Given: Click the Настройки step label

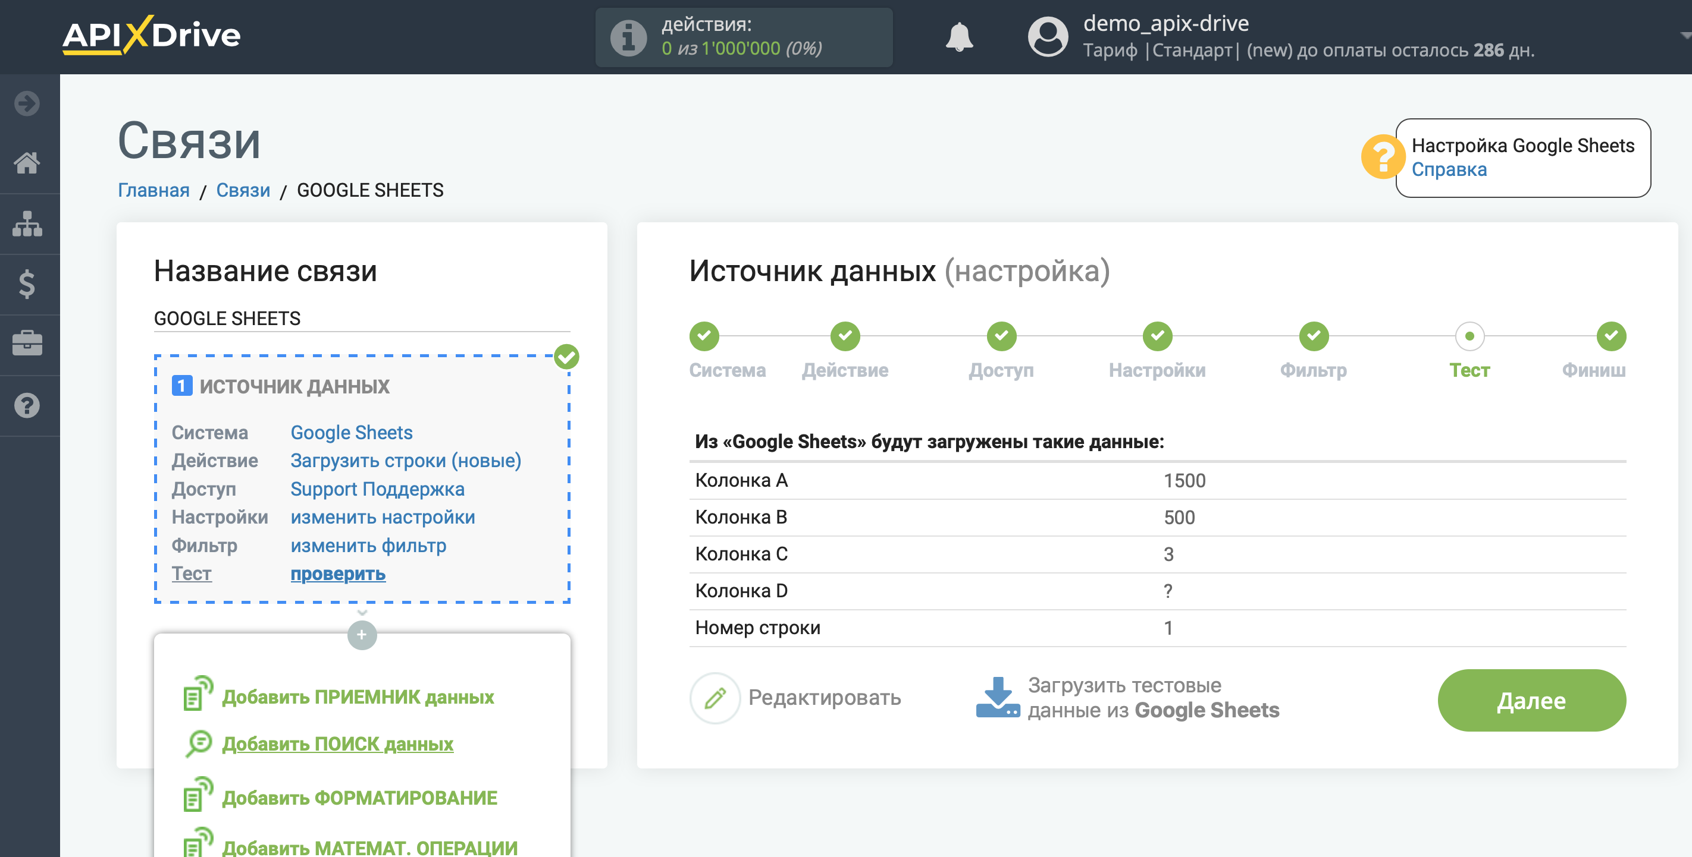Looking at the screenshot, I should tap(1157, 370).
